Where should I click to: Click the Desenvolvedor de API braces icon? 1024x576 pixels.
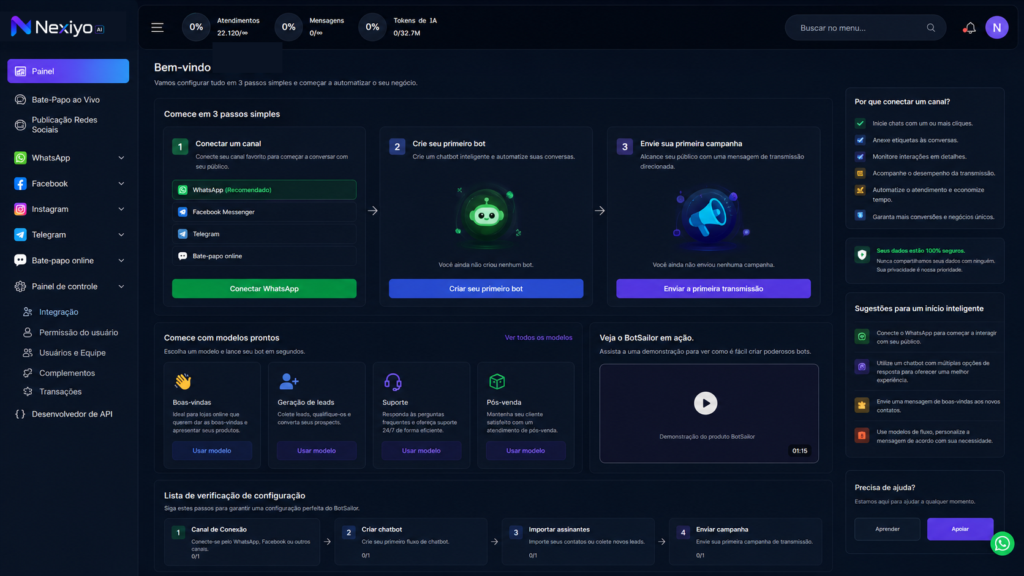click(20, 414)
